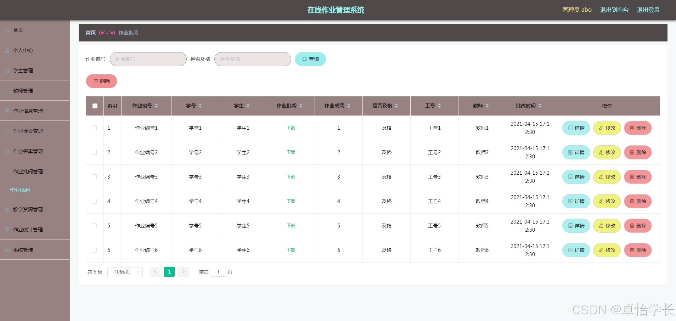
Task: Open 系统管理 in the sidebar
Action: (x=35, y=250)
